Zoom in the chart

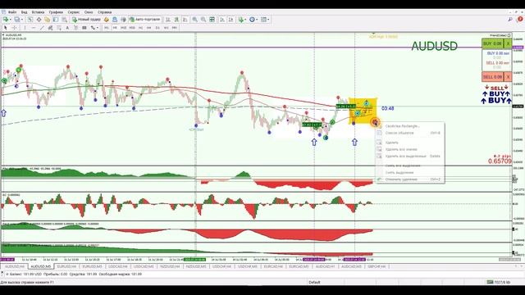(194, 20)
